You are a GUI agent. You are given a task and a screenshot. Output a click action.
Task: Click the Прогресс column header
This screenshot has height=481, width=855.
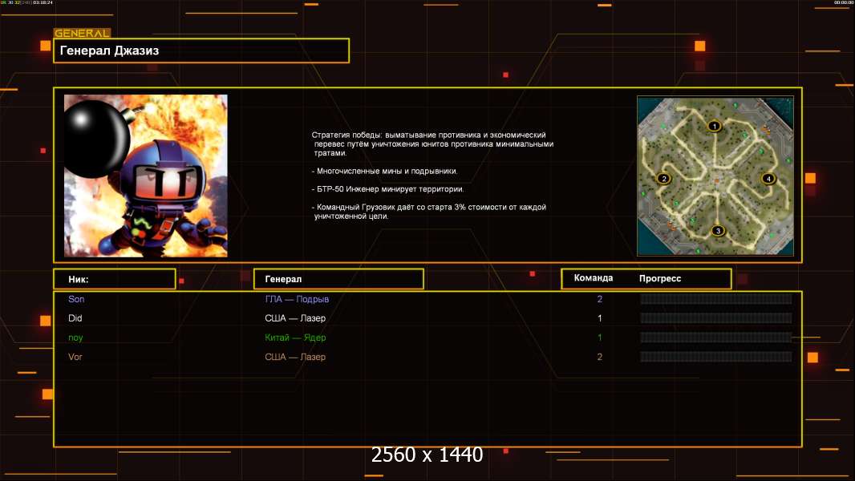(x=660, y=278)
